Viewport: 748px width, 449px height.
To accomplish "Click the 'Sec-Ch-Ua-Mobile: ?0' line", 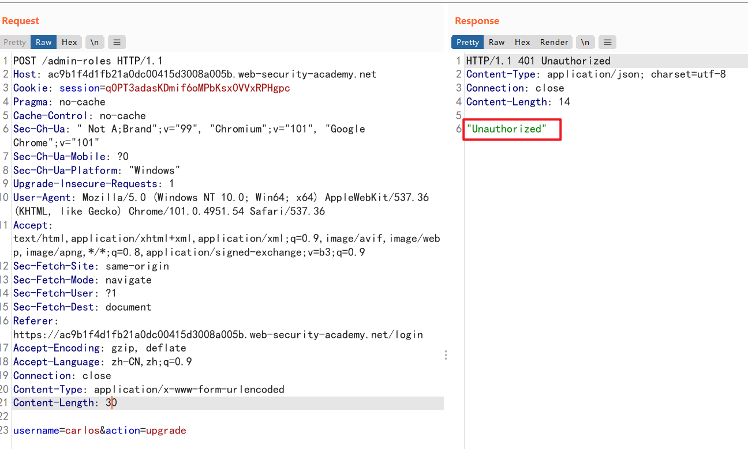I will tap(71, 156).
